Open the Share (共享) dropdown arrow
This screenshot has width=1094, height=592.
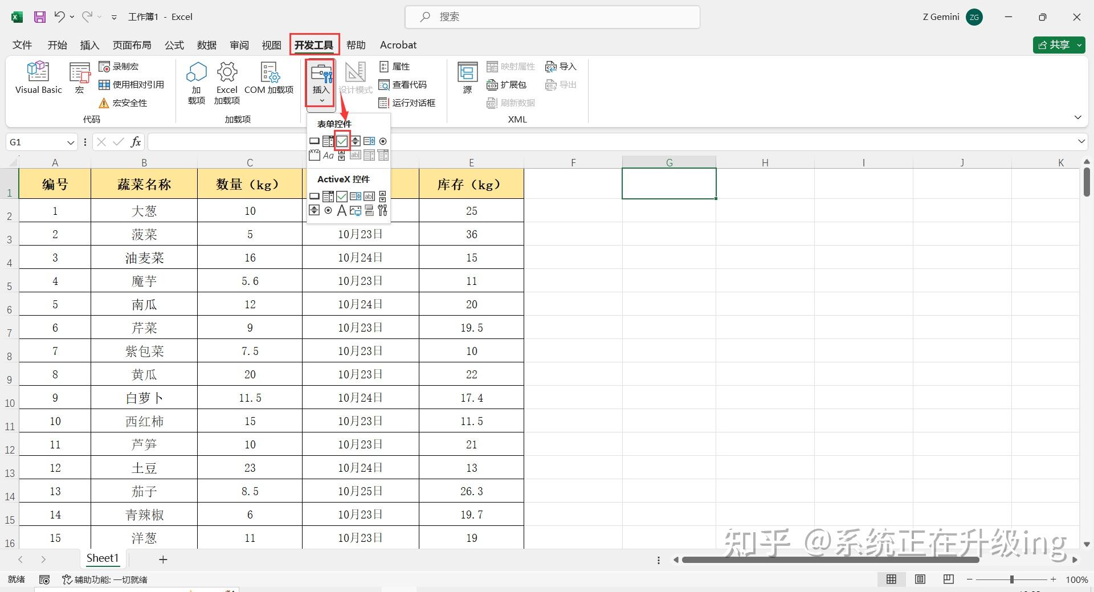pyautogui.click(x=1079, y=44)
